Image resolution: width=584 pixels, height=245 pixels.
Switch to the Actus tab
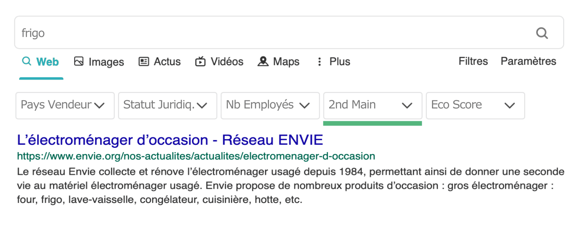pyautogui.click(x=167, y=62)
